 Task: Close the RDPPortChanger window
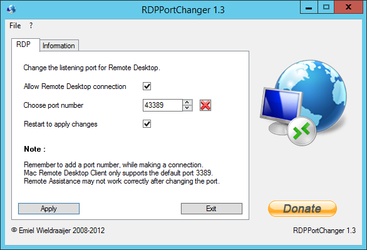pyautogui.click(x=348, y=8)
